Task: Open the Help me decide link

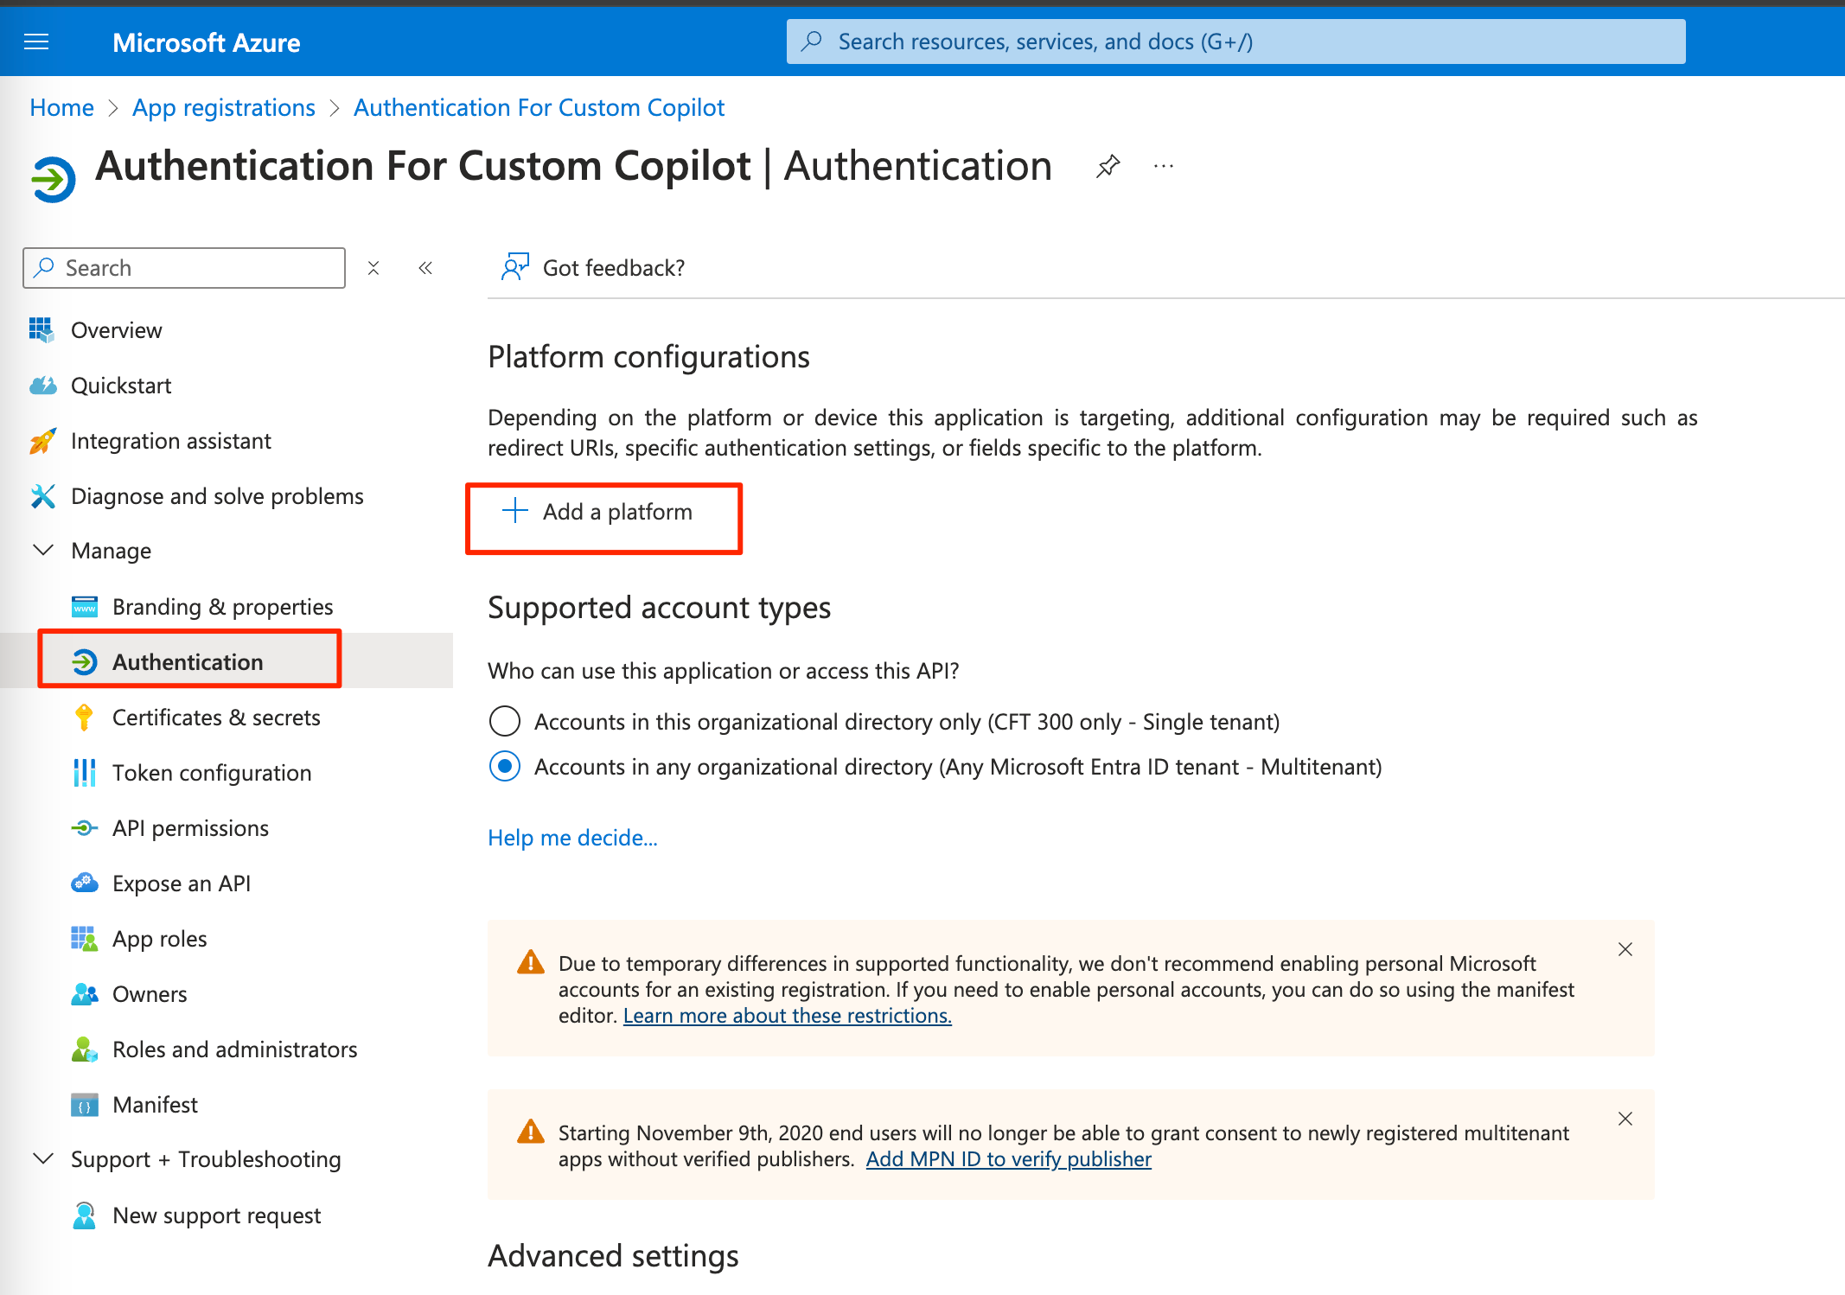Action: (x=572, y=837)
